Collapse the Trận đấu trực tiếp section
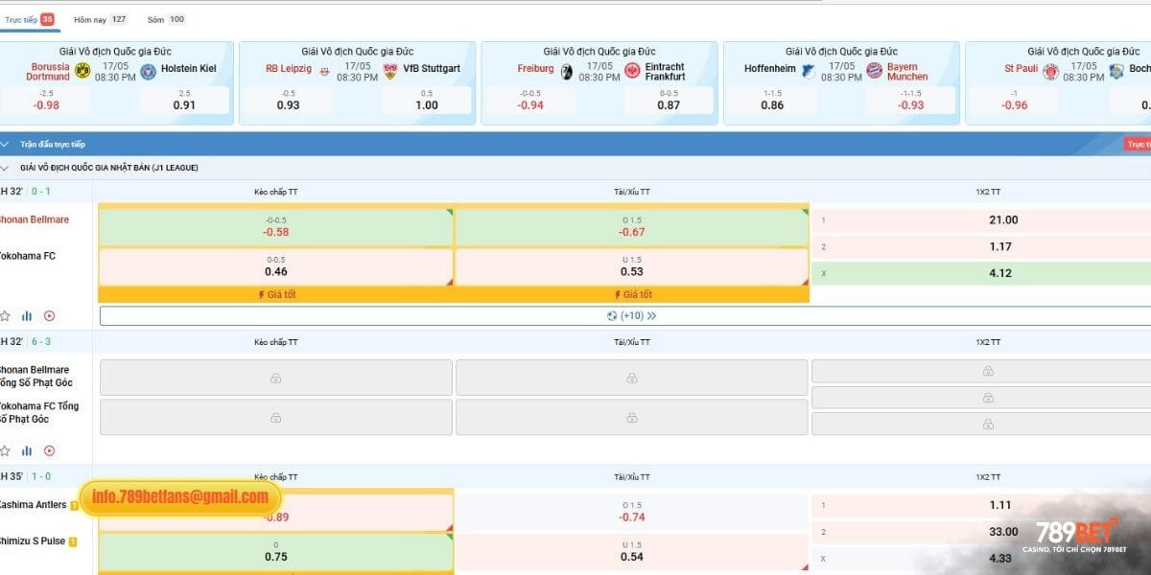The width and height of the screenshot is (1151, 575). pyautogui.click(x=5, y=145)
